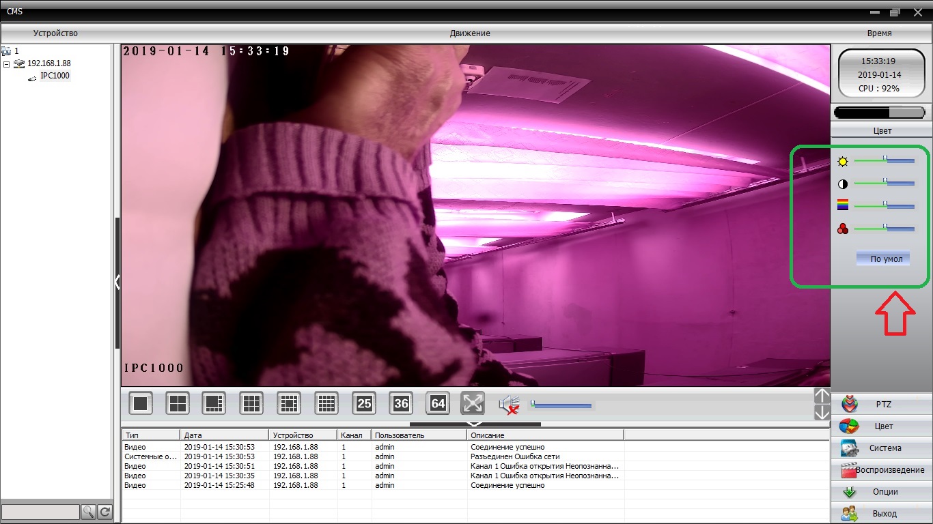The width and height of the screenshot is (933, 524).
Task: Switch to 64-channel view layout
Action: pos(438,403)
